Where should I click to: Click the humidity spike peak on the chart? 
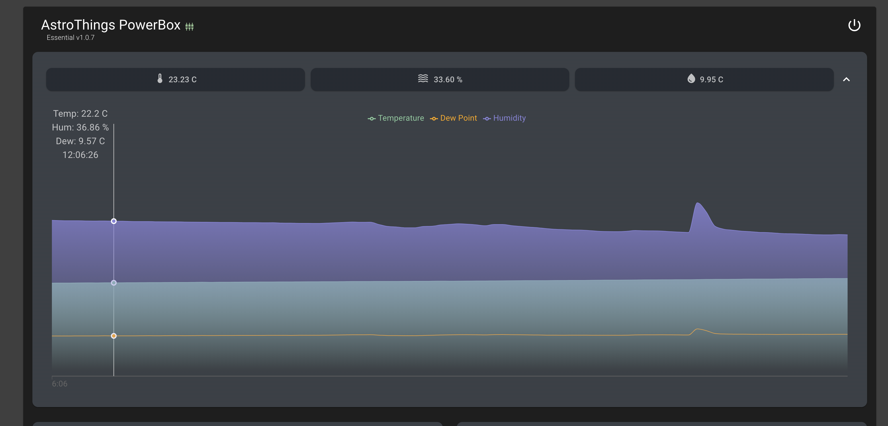click(697, 203)
